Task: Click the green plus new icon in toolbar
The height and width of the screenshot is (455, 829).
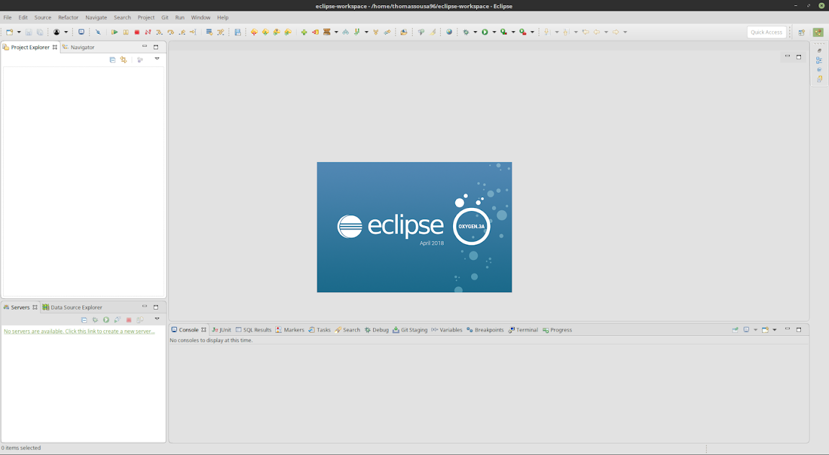Action: [x=304, y=32]
